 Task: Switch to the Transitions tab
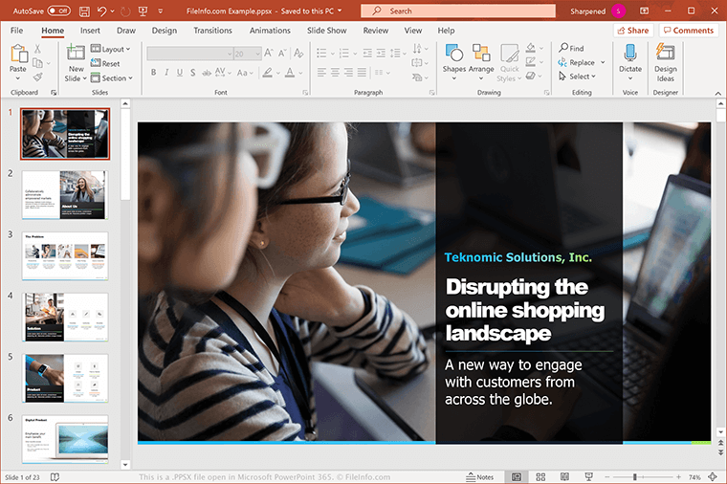[x=212, y=31]
